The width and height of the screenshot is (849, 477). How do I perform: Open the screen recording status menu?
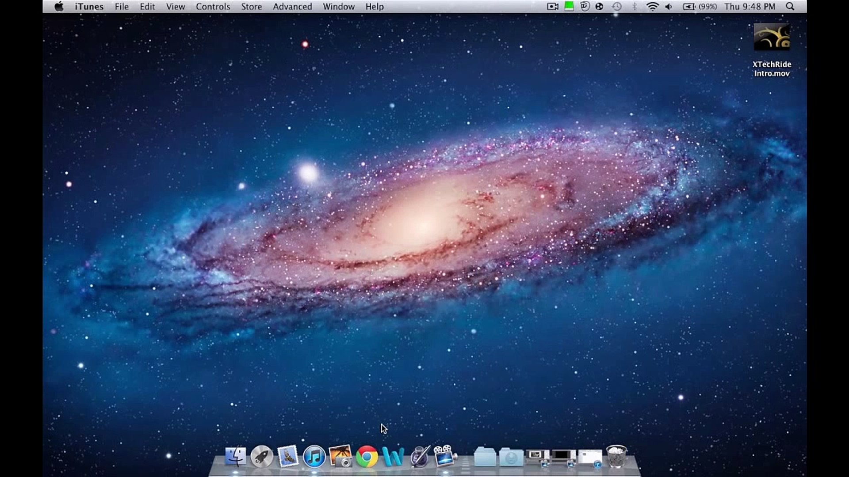pyautogui.click(x=552, y=7)
